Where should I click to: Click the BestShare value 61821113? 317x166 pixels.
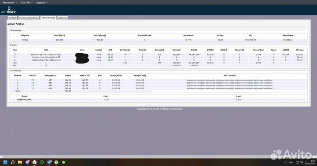point(288,40)
